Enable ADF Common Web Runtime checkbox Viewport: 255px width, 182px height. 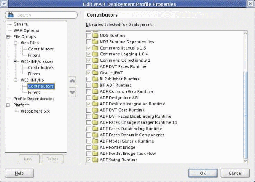tap(89, 91)
